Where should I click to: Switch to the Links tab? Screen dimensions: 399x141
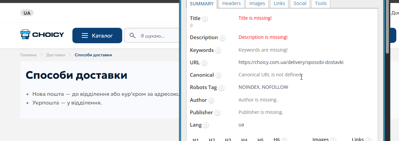[279, 4]
